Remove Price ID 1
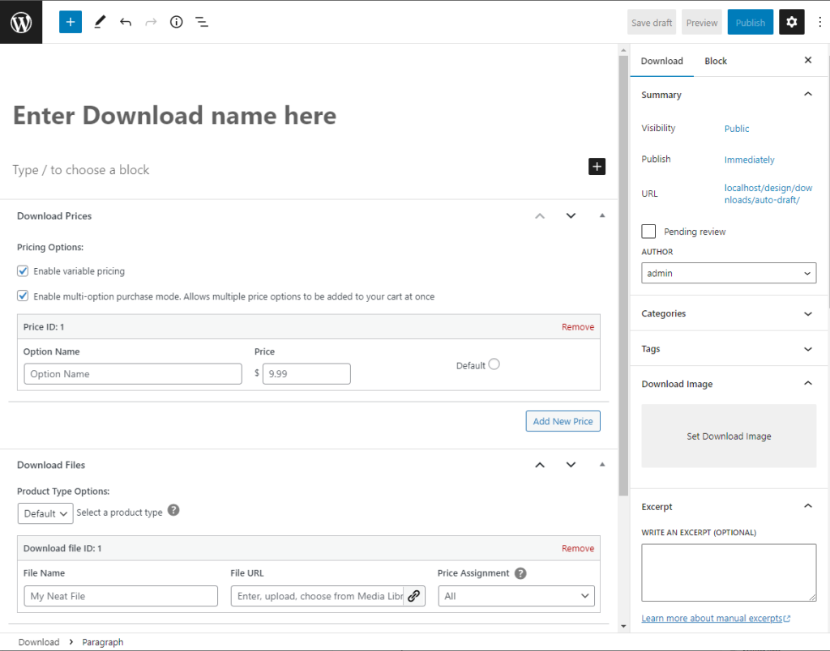The width and height of the screenshot is (830, 651). point(577,327)
